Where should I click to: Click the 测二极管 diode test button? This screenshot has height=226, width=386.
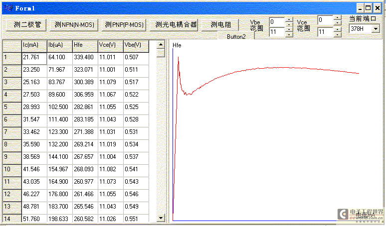pyautogui.click(x=26, y=24)
